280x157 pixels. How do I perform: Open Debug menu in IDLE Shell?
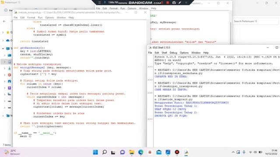tap(173, 53)
